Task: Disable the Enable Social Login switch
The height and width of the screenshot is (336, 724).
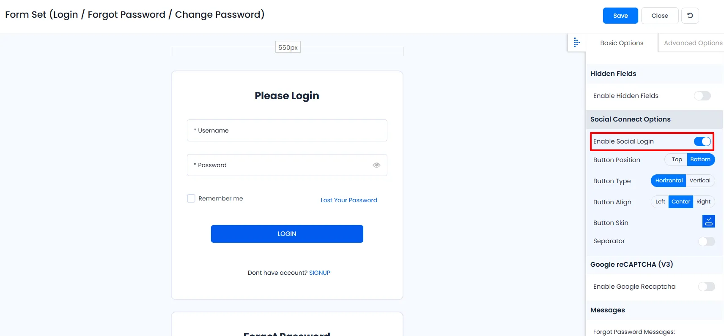Action: 702,141
